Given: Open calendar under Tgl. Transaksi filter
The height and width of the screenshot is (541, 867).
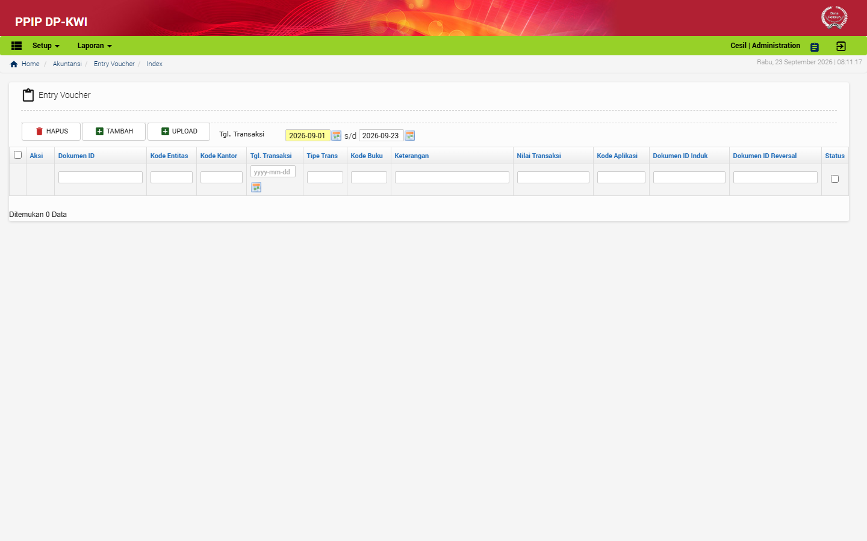Looking at the screenshot, I should tap(256, 188).
